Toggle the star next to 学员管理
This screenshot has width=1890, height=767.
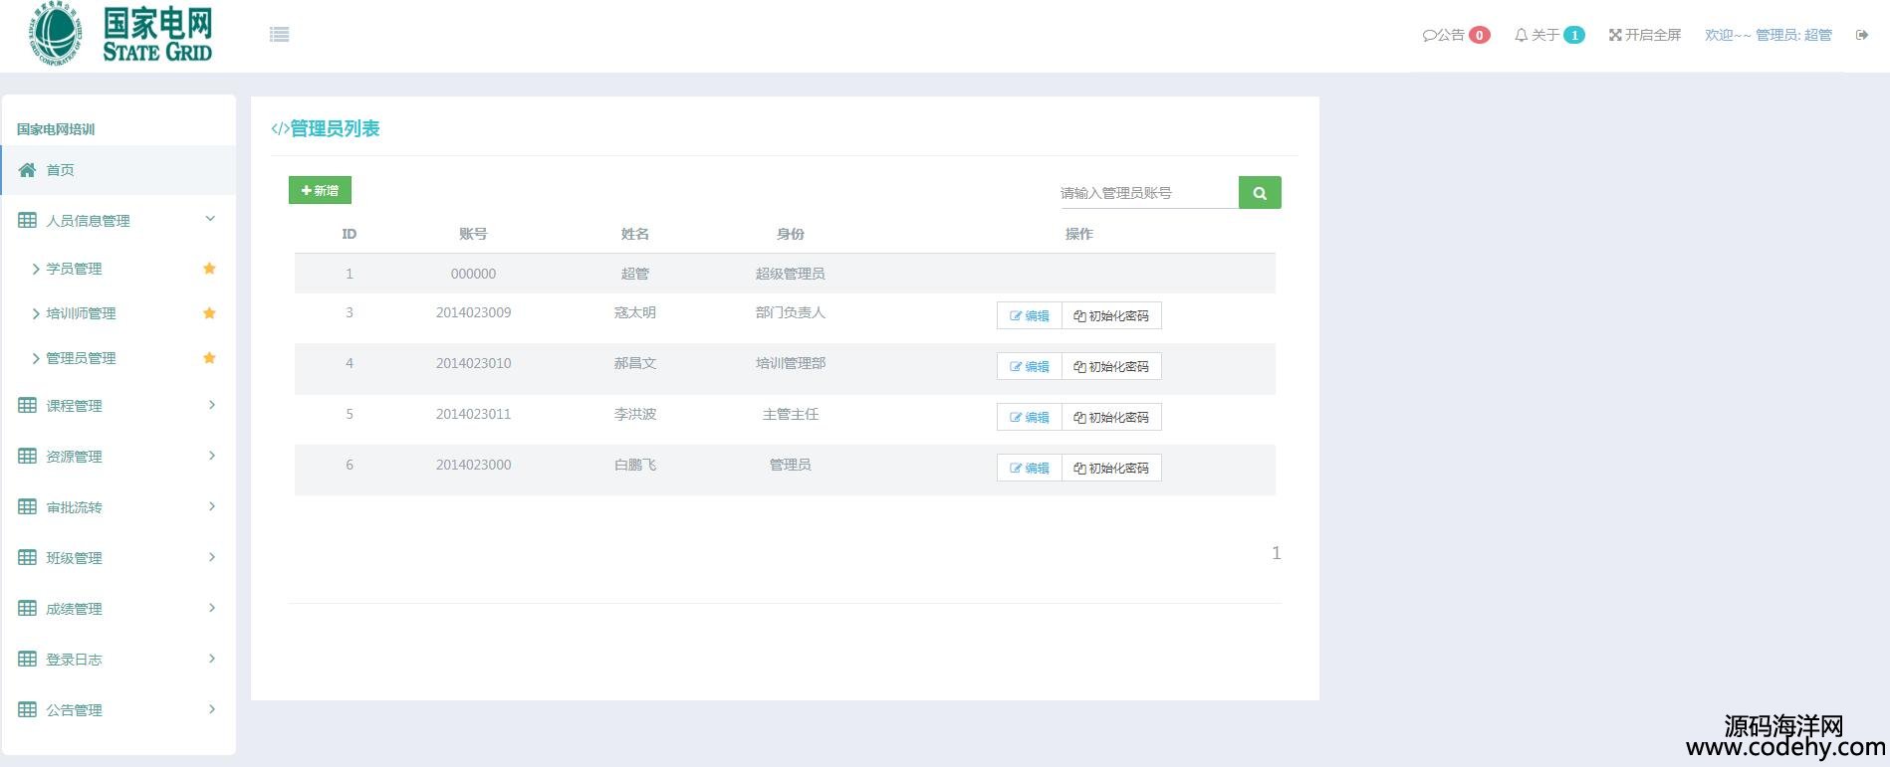(209, 269)
